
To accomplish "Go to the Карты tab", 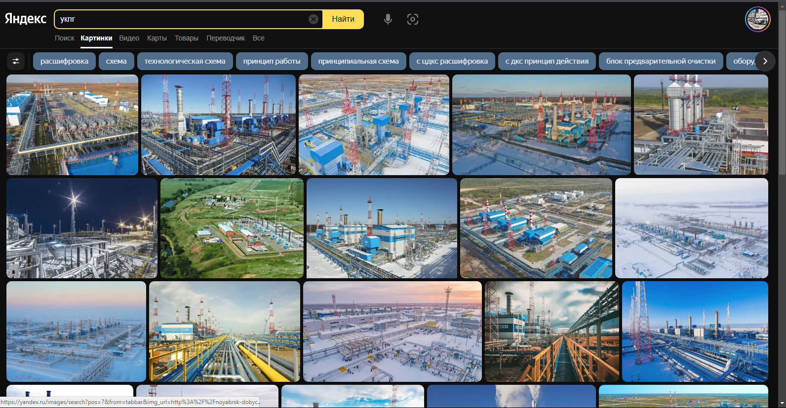I will coord(157,38).
